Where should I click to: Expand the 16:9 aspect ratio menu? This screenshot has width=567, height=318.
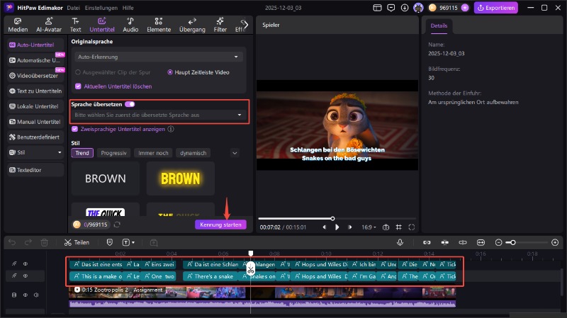coord(369,227)
